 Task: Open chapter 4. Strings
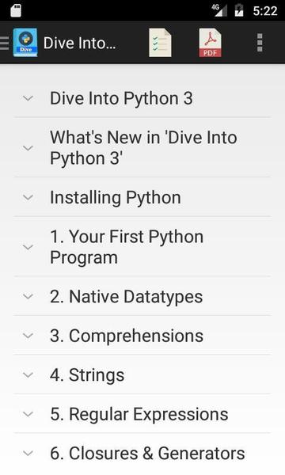[142, 374]
